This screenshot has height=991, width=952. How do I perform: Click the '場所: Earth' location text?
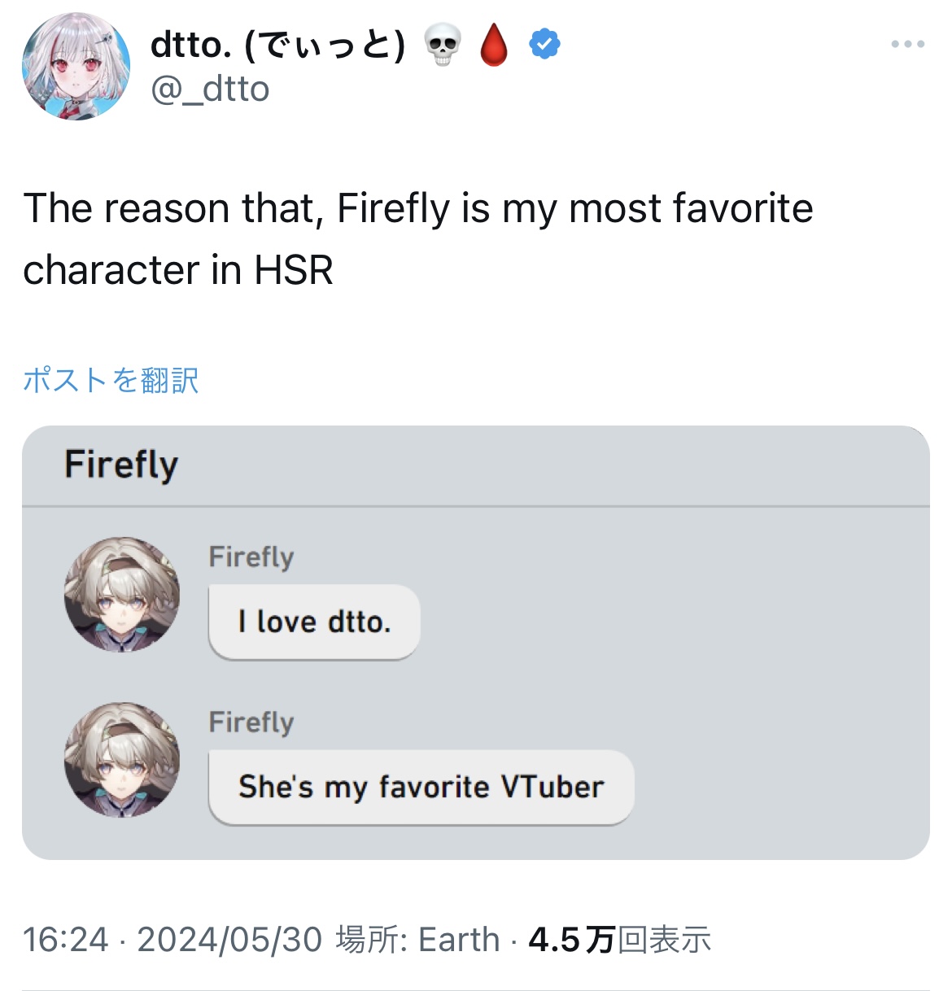[x=417, y=940]
